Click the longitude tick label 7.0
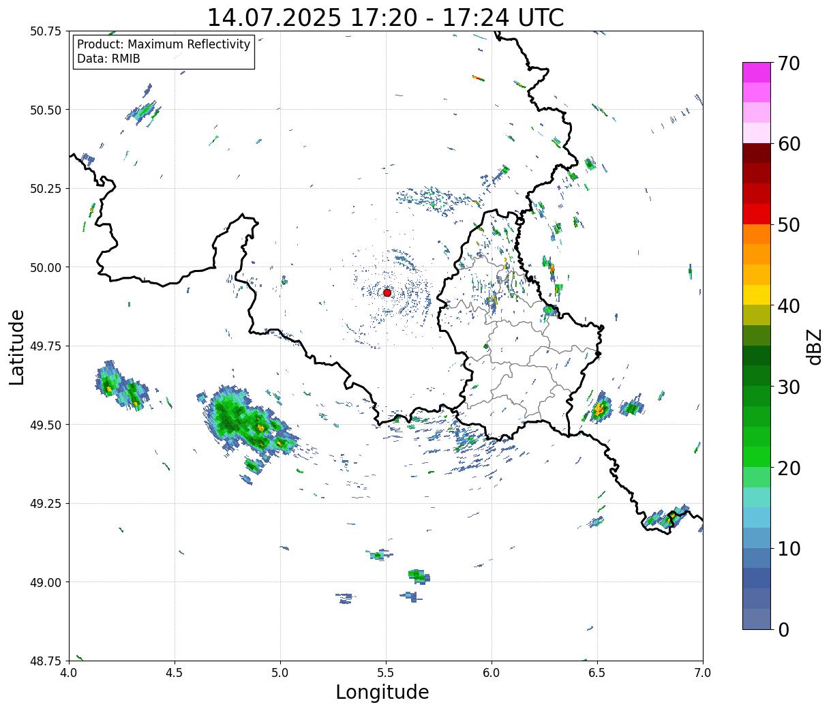 point(703,672)
